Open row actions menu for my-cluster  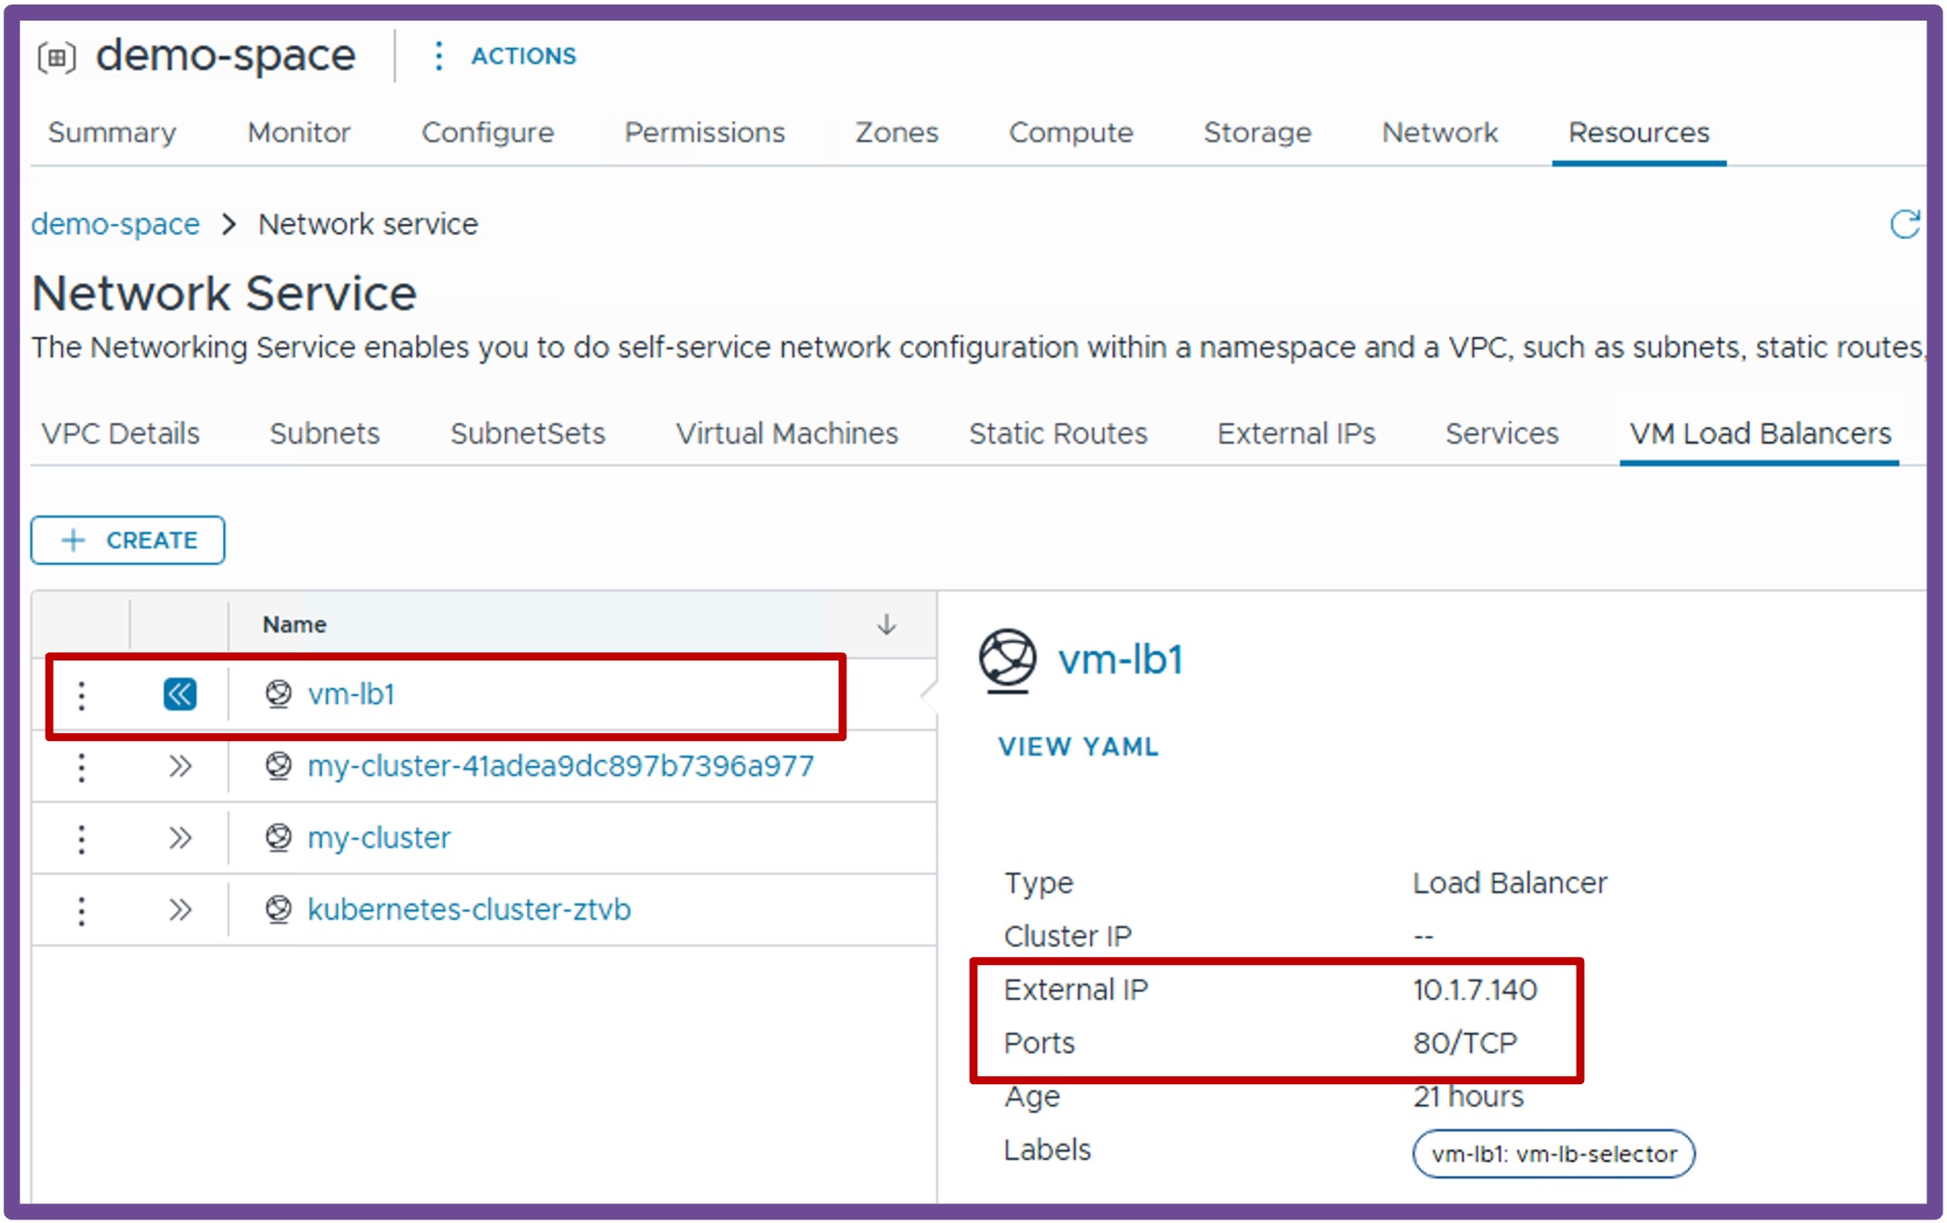click(x=82, y=839)
